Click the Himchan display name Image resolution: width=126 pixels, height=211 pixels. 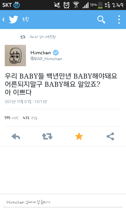tap(41, 52)
